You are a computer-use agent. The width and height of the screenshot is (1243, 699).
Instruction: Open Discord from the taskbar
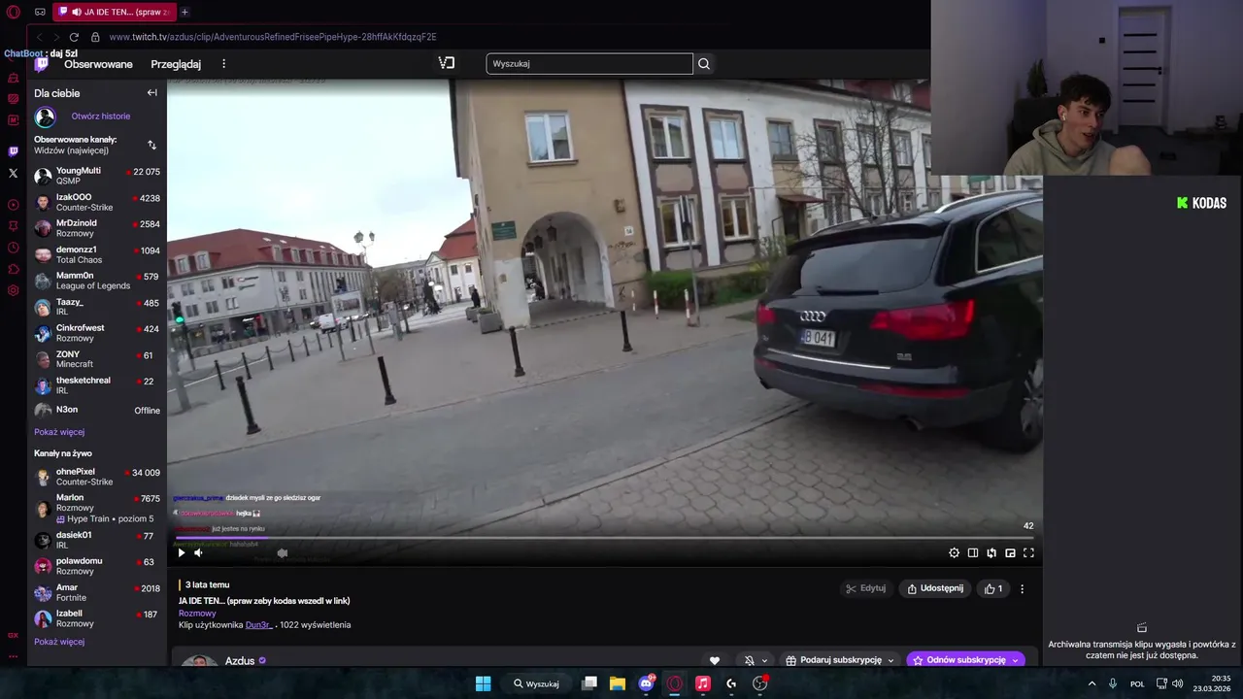click(x=647, y=683)
